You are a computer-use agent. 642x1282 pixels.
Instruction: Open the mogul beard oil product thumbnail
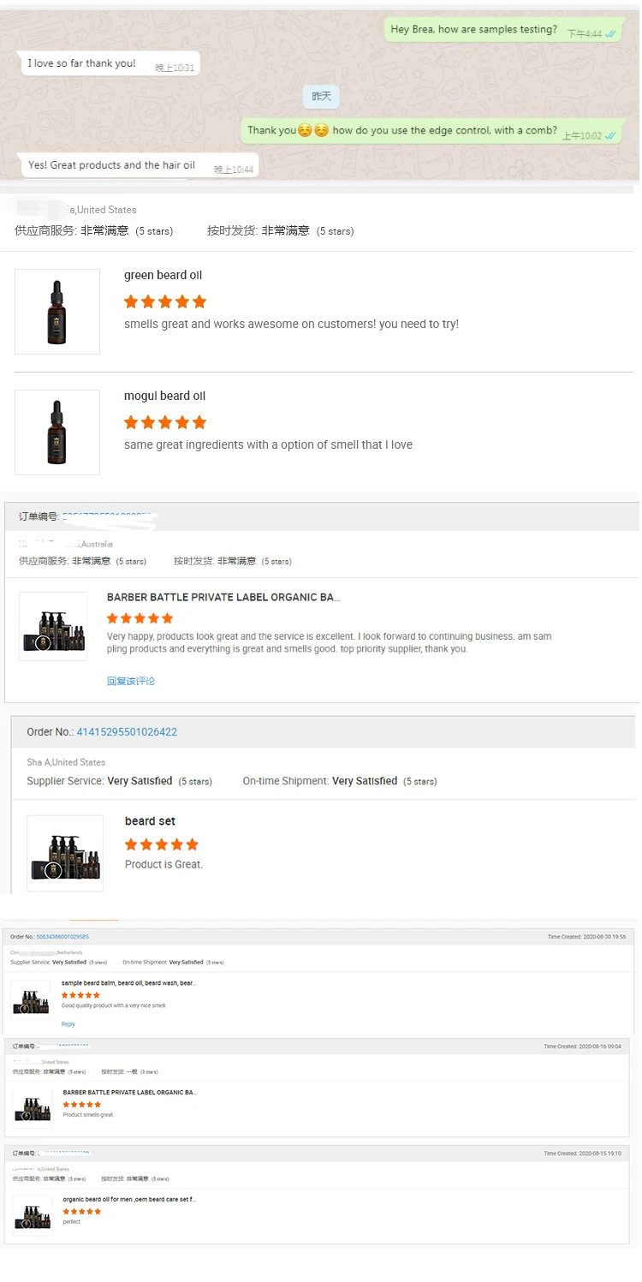click(57, 432)
